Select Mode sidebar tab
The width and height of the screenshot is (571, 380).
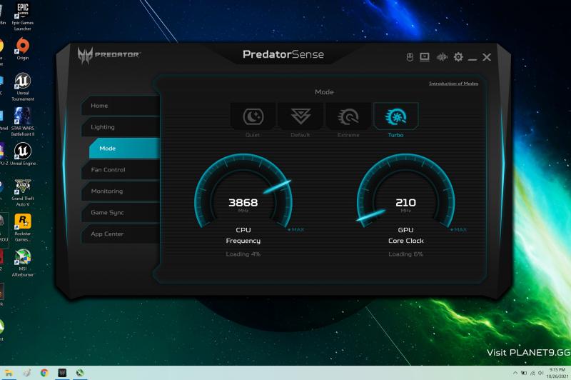124,149
